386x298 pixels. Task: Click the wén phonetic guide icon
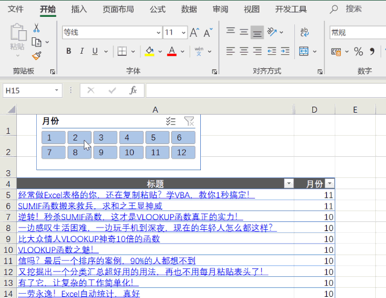[x=199, y=51]
